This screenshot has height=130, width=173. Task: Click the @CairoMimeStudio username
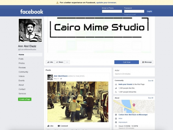pyautogui.click(x=27, y=49)
